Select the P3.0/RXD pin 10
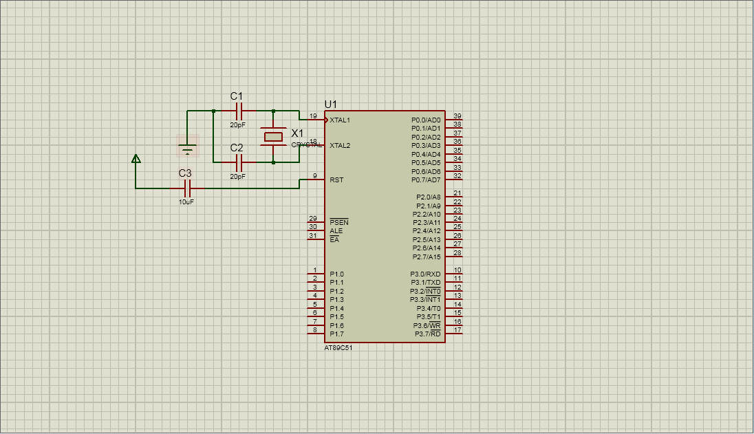The height and width of the screenshot is (434, 754). click(453, 274)
